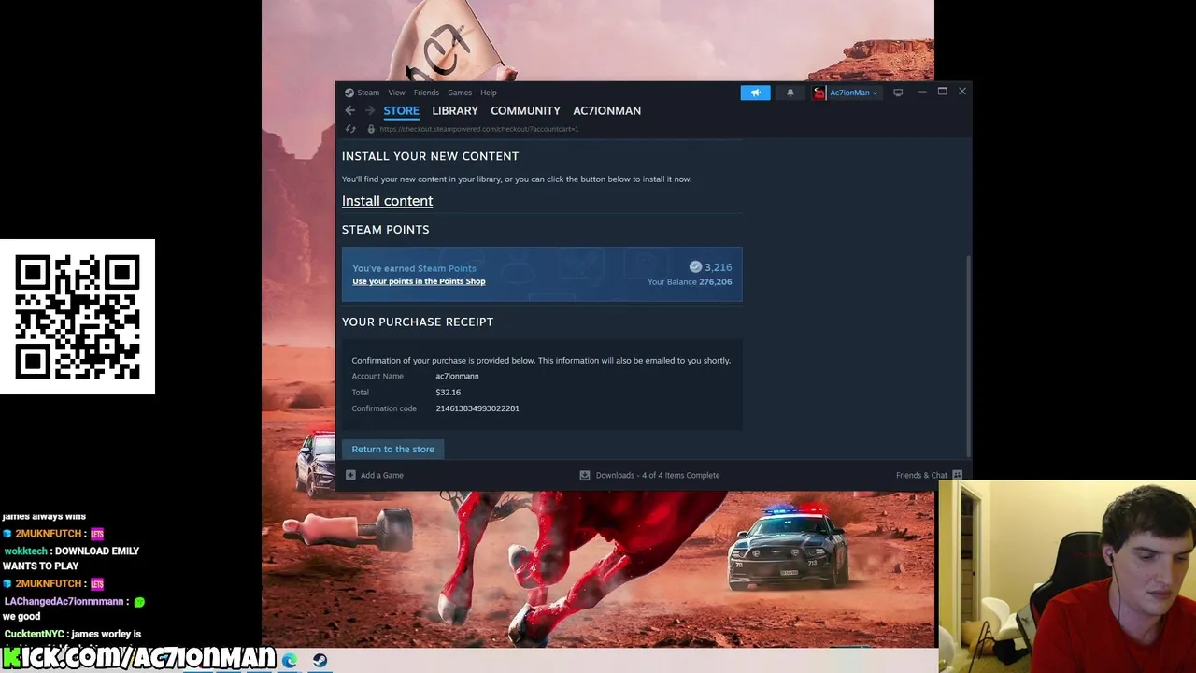Open the View menu
1196x673 pixels.
pyautogui.click(x=396, y=93)
